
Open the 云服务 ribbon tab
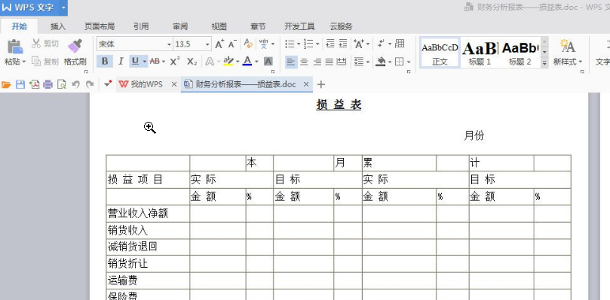(341, 26)
